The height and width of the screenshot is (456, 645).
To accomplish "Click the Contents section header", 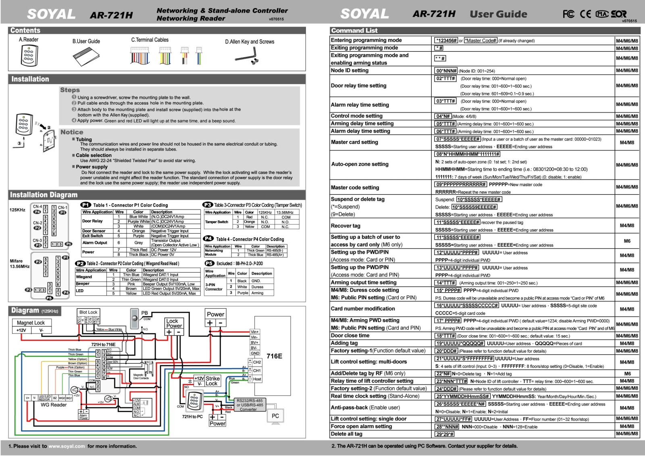I will pyautogui.click(x=157, y=30).
